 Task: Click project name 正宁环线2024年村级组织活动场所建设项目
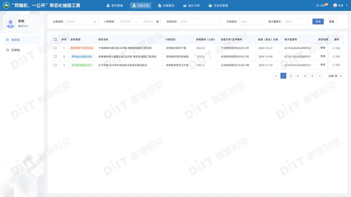[x=123, y=65]
